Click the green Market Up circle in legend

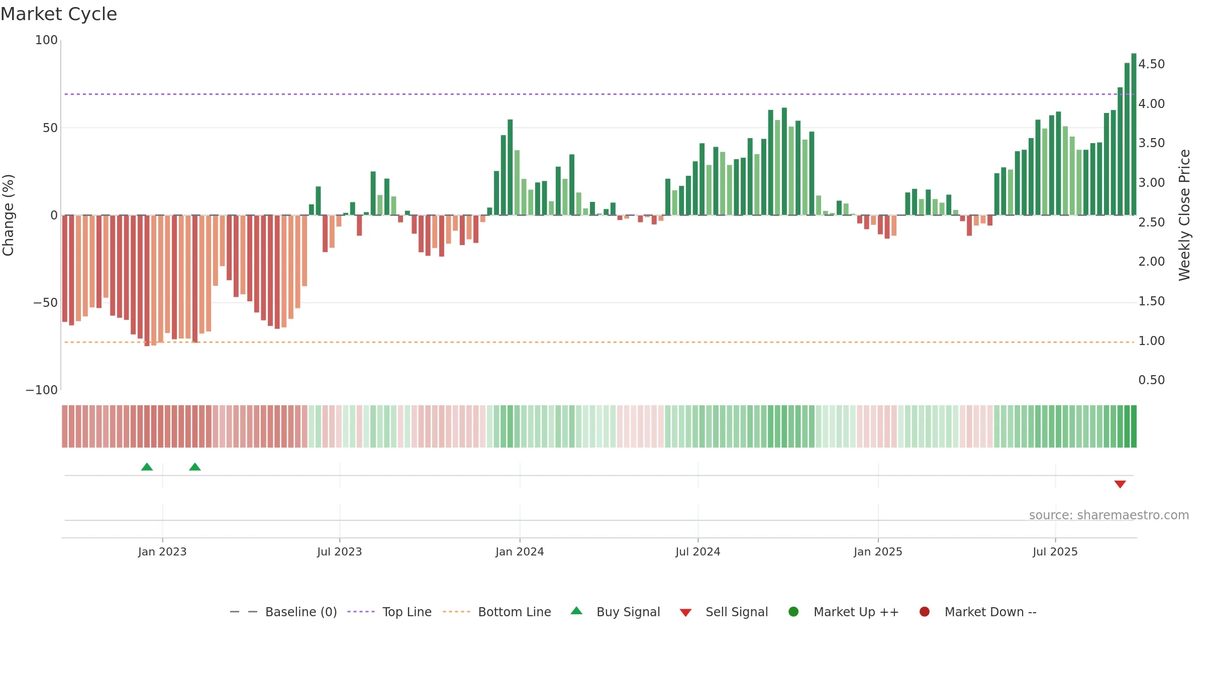pos(793,611)
